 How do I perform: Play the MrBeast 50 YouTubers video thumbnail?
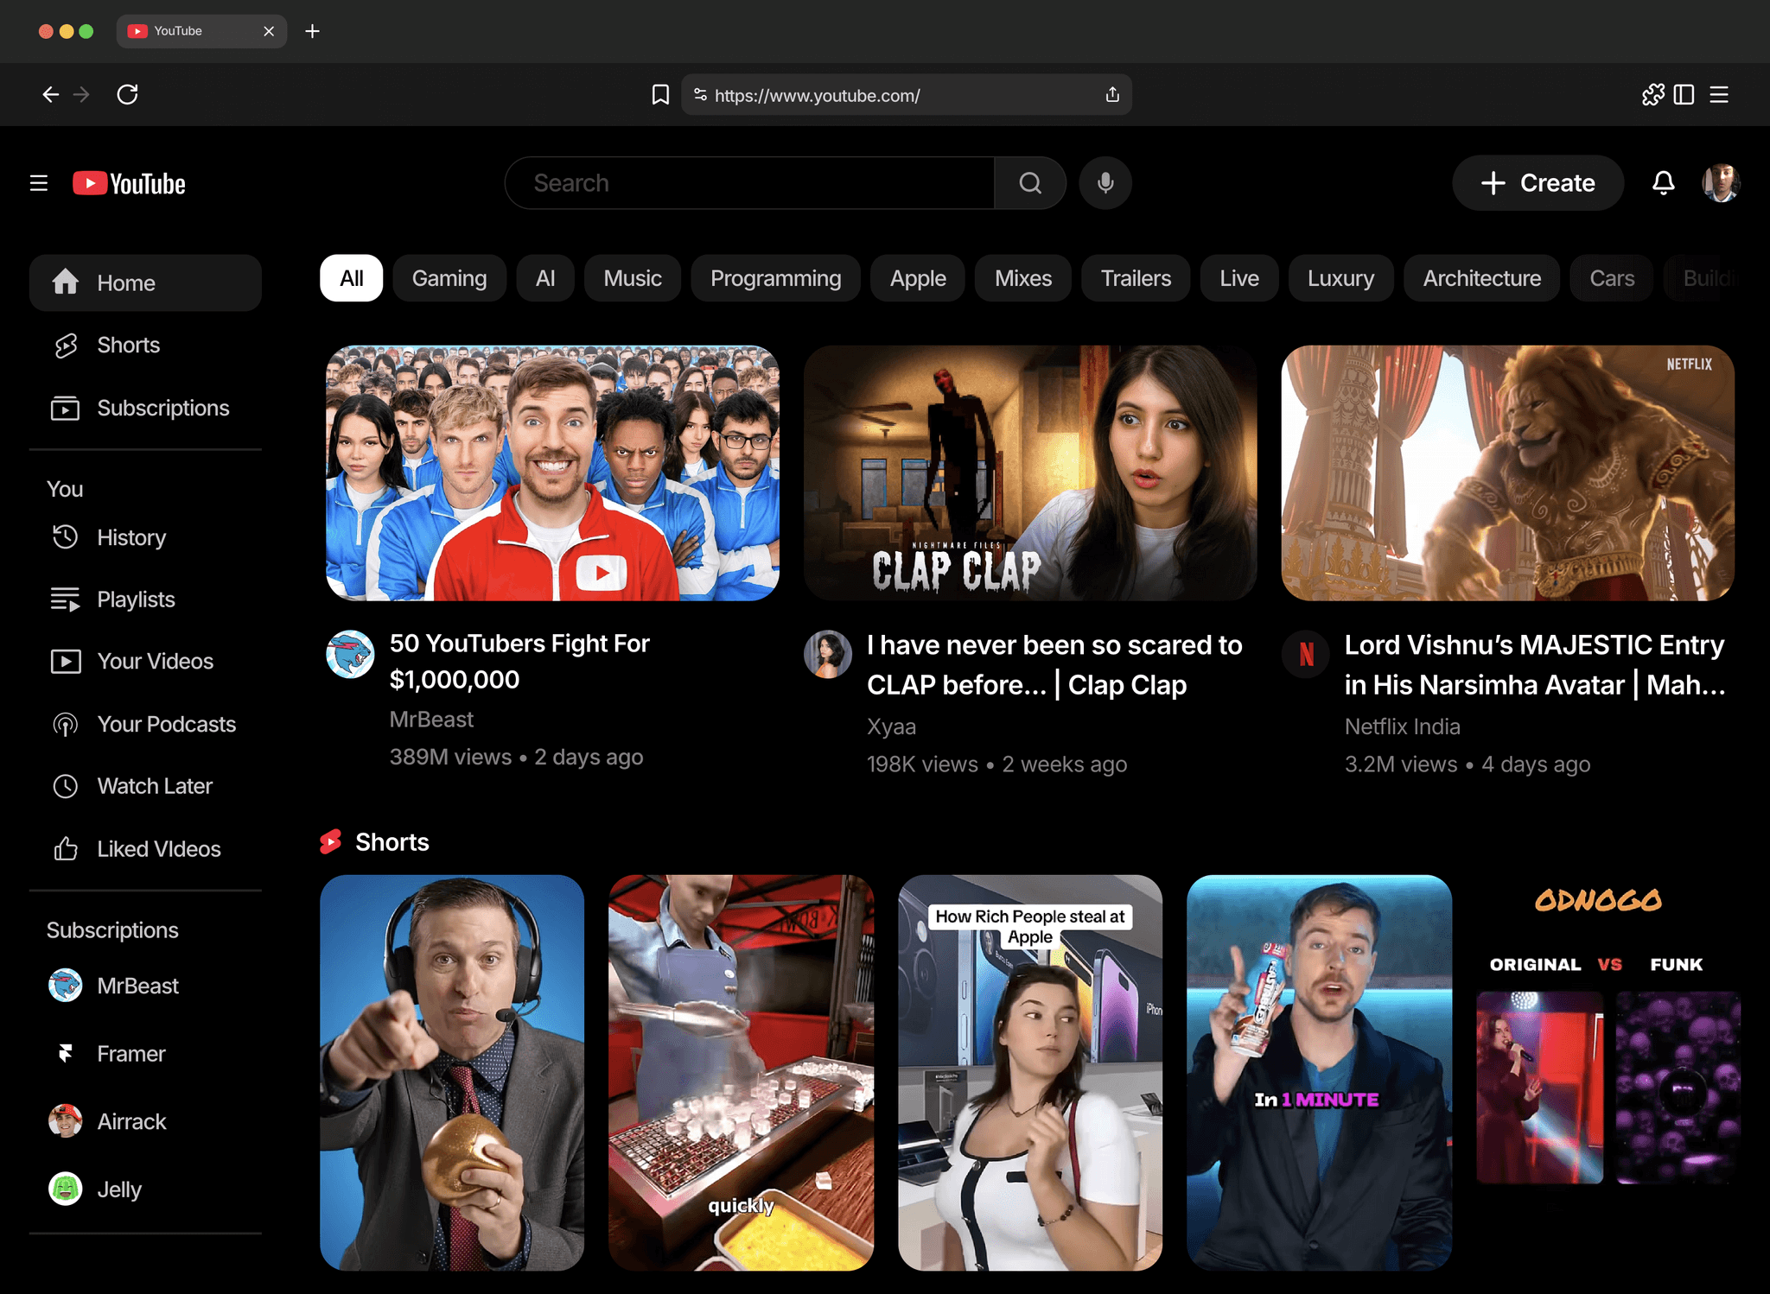point(552,473)
